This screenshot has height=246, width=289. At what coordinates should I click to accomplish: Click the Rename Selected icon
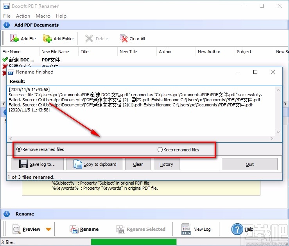[120, 229]
